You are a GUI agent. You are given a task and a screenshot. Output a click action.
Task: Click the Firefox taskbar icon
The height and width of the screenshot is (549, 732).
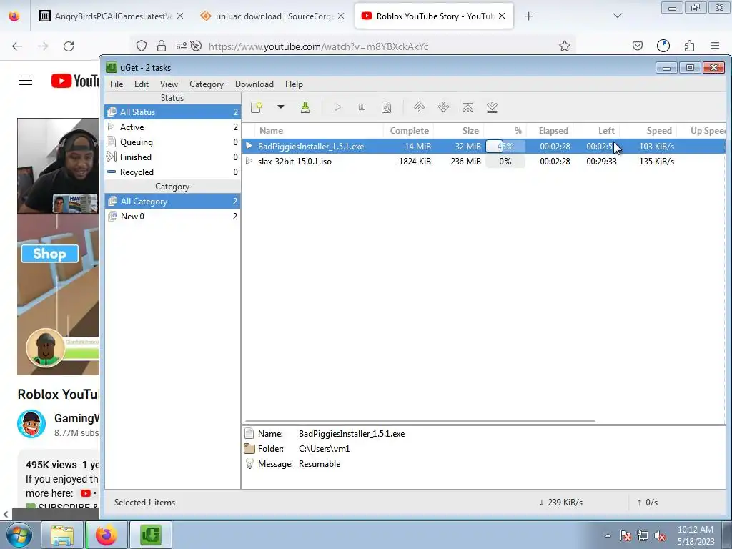106,535
